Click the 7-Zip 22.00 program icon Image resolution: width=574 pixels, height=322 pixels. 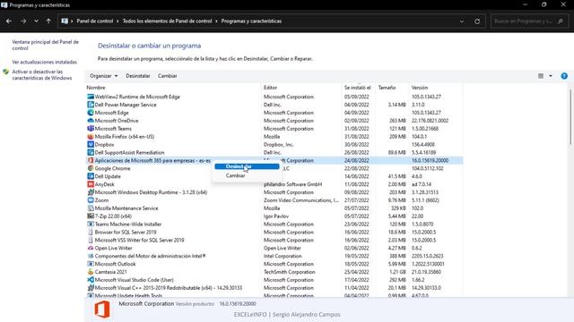[x=91, y=216]
